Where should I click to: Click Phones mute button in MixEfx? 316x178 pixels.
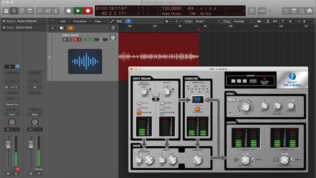tap(292, 159)
